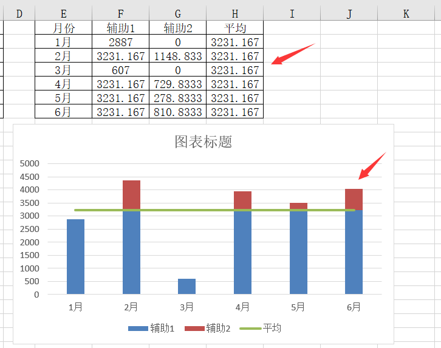The image size is (441, 348).
Task: Select the cell containing 1148.833
Action: point(178,56)
